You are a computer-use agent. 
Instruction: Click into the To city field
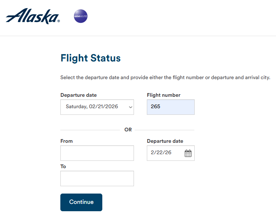click(97, 178)
